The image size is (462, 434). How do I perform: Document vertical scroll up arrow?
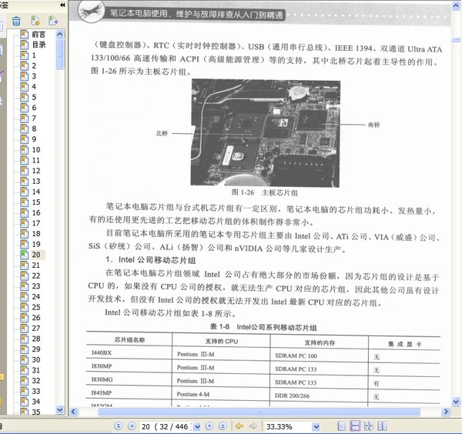456,5
